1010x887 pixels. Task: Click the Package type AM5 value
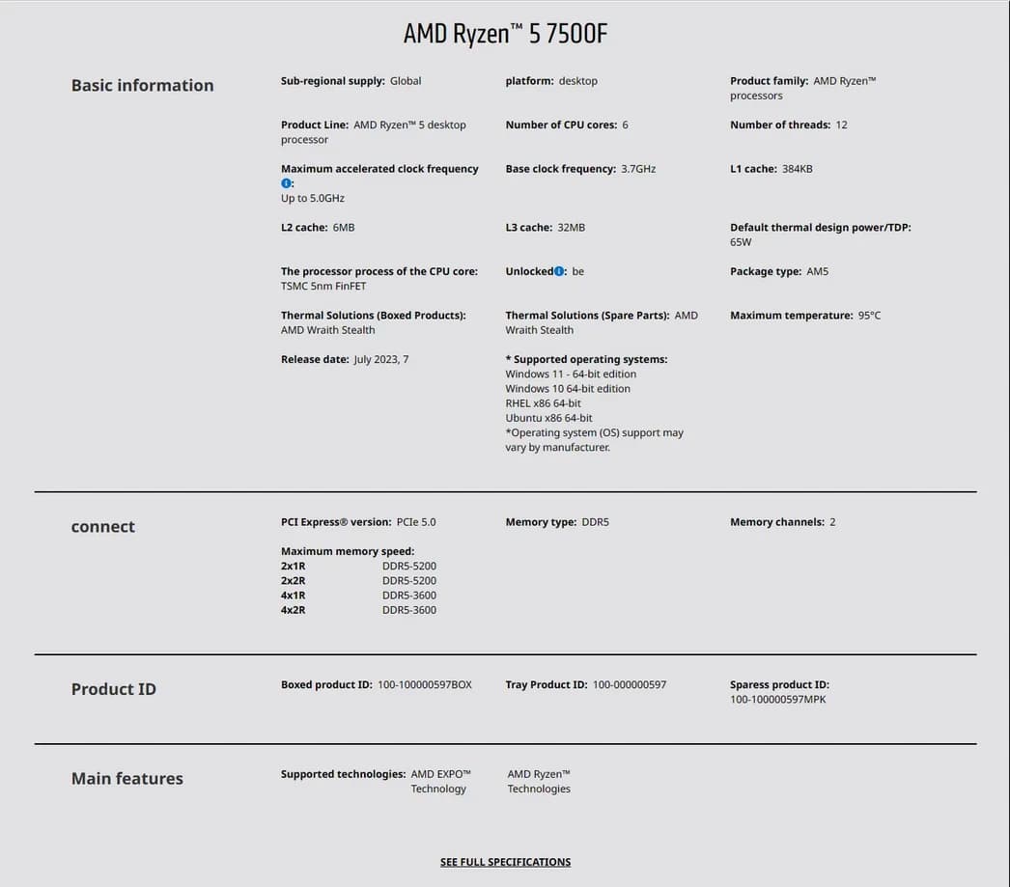pos(818,271)
